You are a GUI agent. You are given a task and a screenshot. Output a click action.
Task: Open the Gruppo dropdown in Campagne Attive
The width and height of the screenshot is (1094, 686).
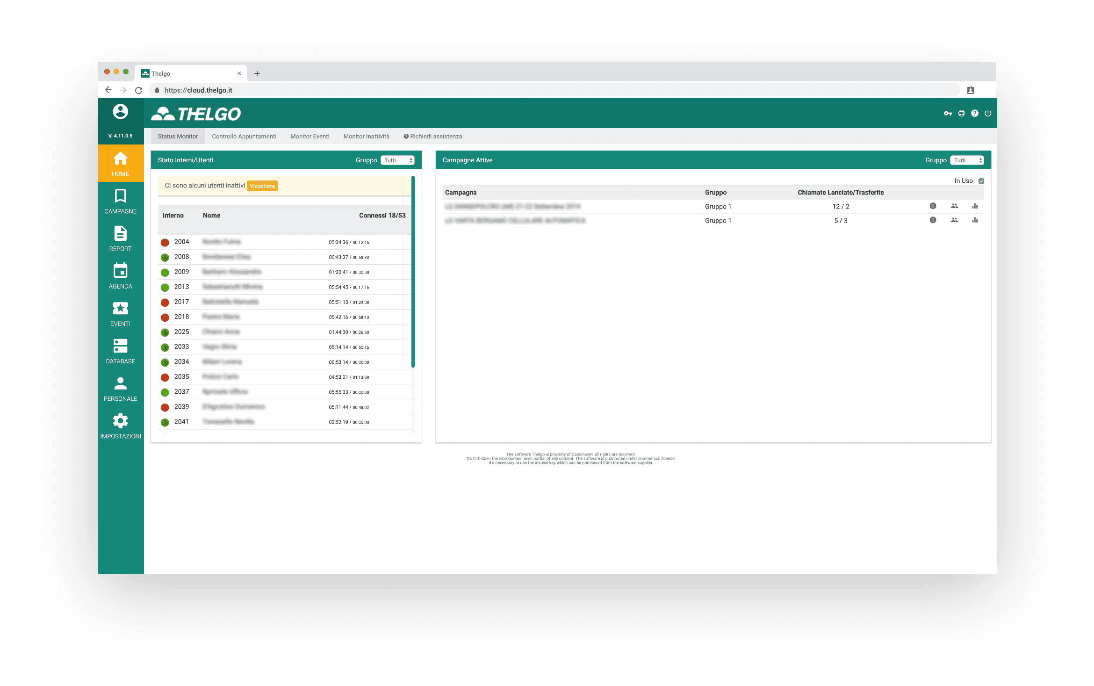point(967,159)
